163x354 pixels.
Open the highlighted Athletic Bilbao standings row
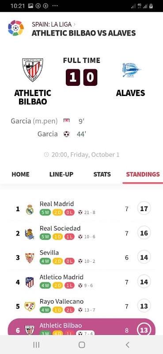[x=82, y=327]
